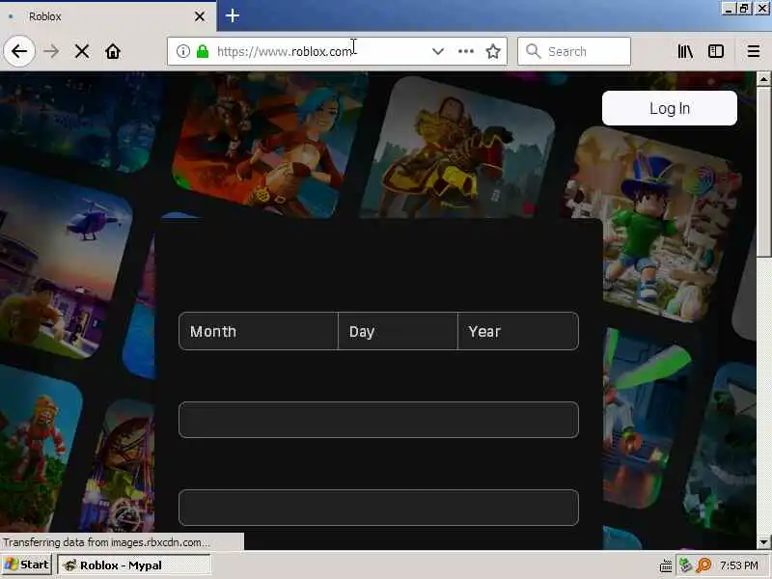The height and width of the screenshot is (579, 772).
Task: Expand the address bar history dropdown arrow
Action: [x=438, y=51]
